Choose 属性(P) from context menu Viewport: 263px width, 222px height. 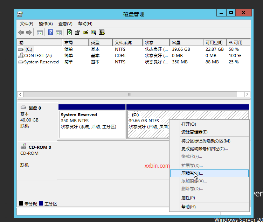coord(209,198)
